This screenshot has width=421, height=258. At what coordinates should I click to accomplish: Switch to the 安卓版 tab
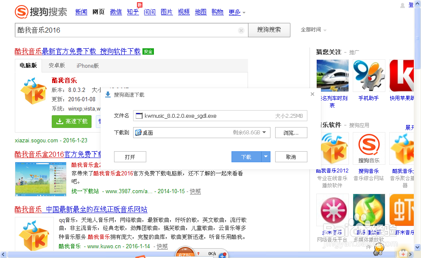pos(57,66)
